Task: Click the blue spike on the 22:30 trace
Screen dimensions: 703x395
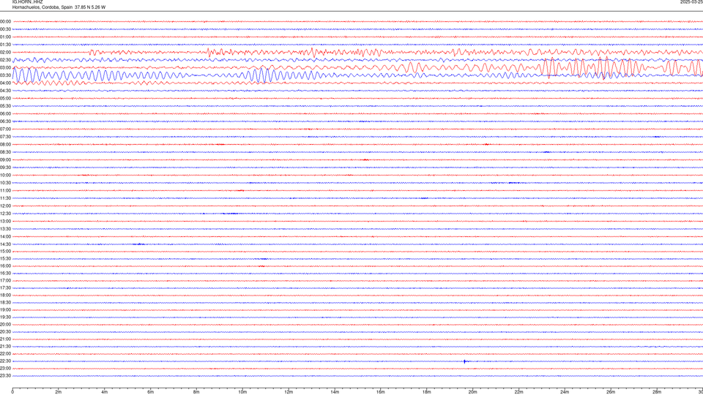Action: click(464, 361)
